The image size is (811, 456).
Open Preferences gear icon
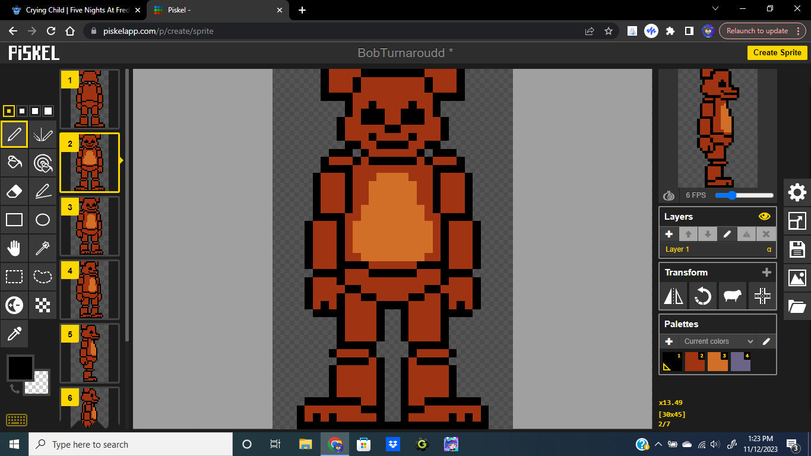pyautogui.click(x=797, y=192)
